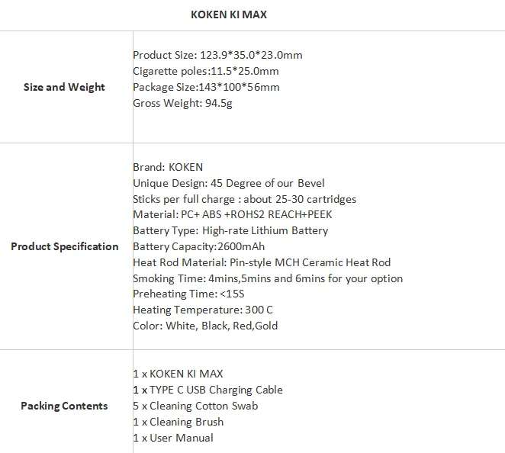Select the Unique Design bevel line
The image size is (505, 453).
coord(228,183)
